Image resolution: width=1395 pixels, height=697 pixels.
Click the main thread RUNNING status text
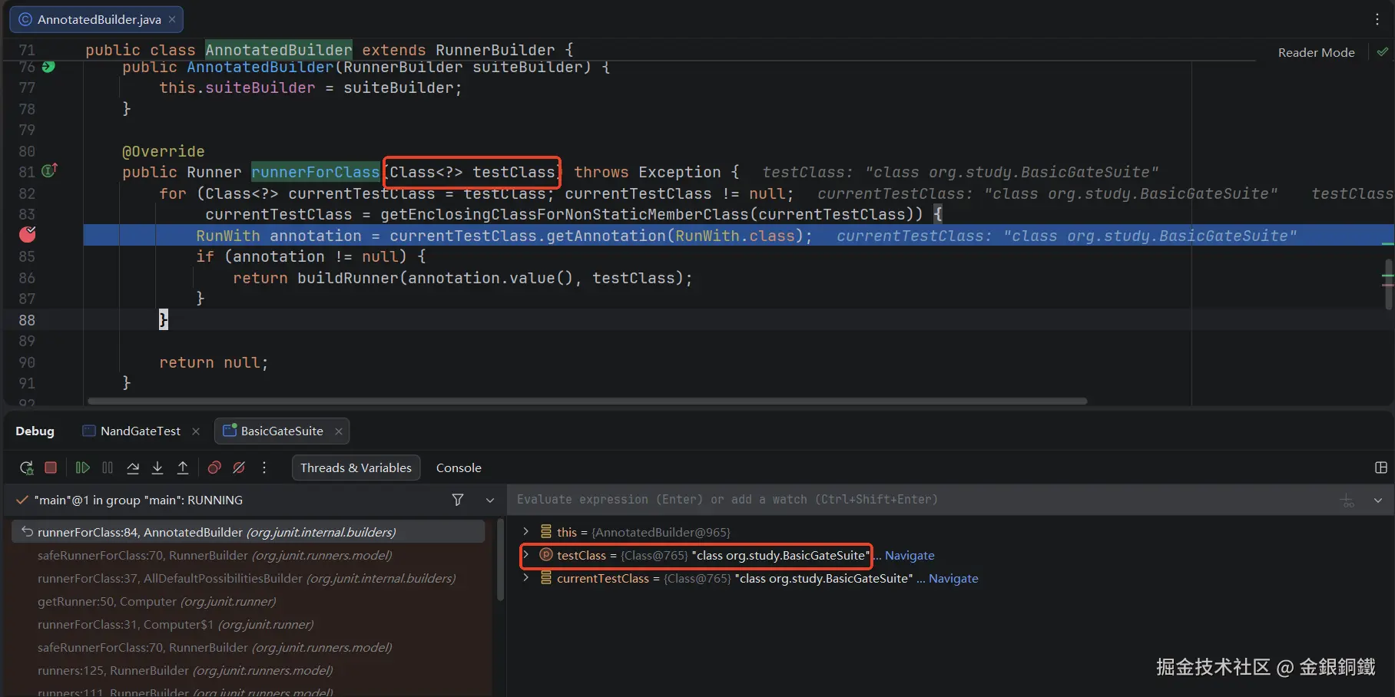(138, 500)
